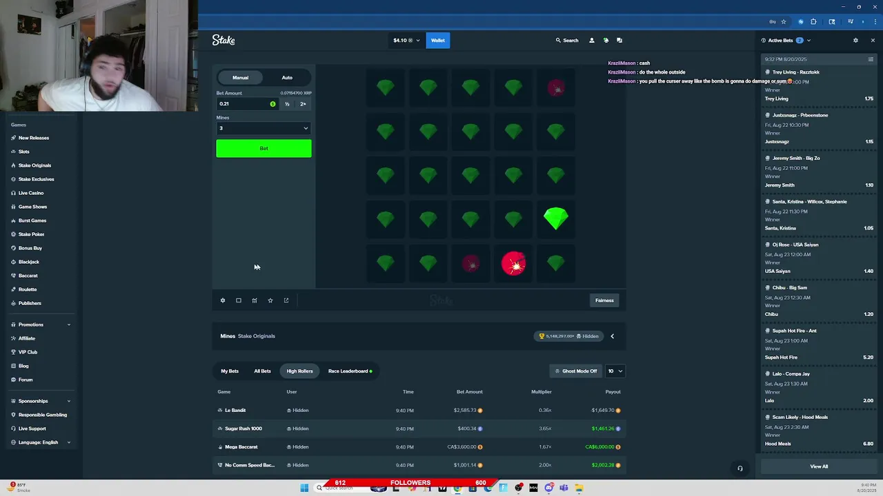883x496 pixels.
Task: Click the bright green gem tile
Action: (x=556, y=219)
